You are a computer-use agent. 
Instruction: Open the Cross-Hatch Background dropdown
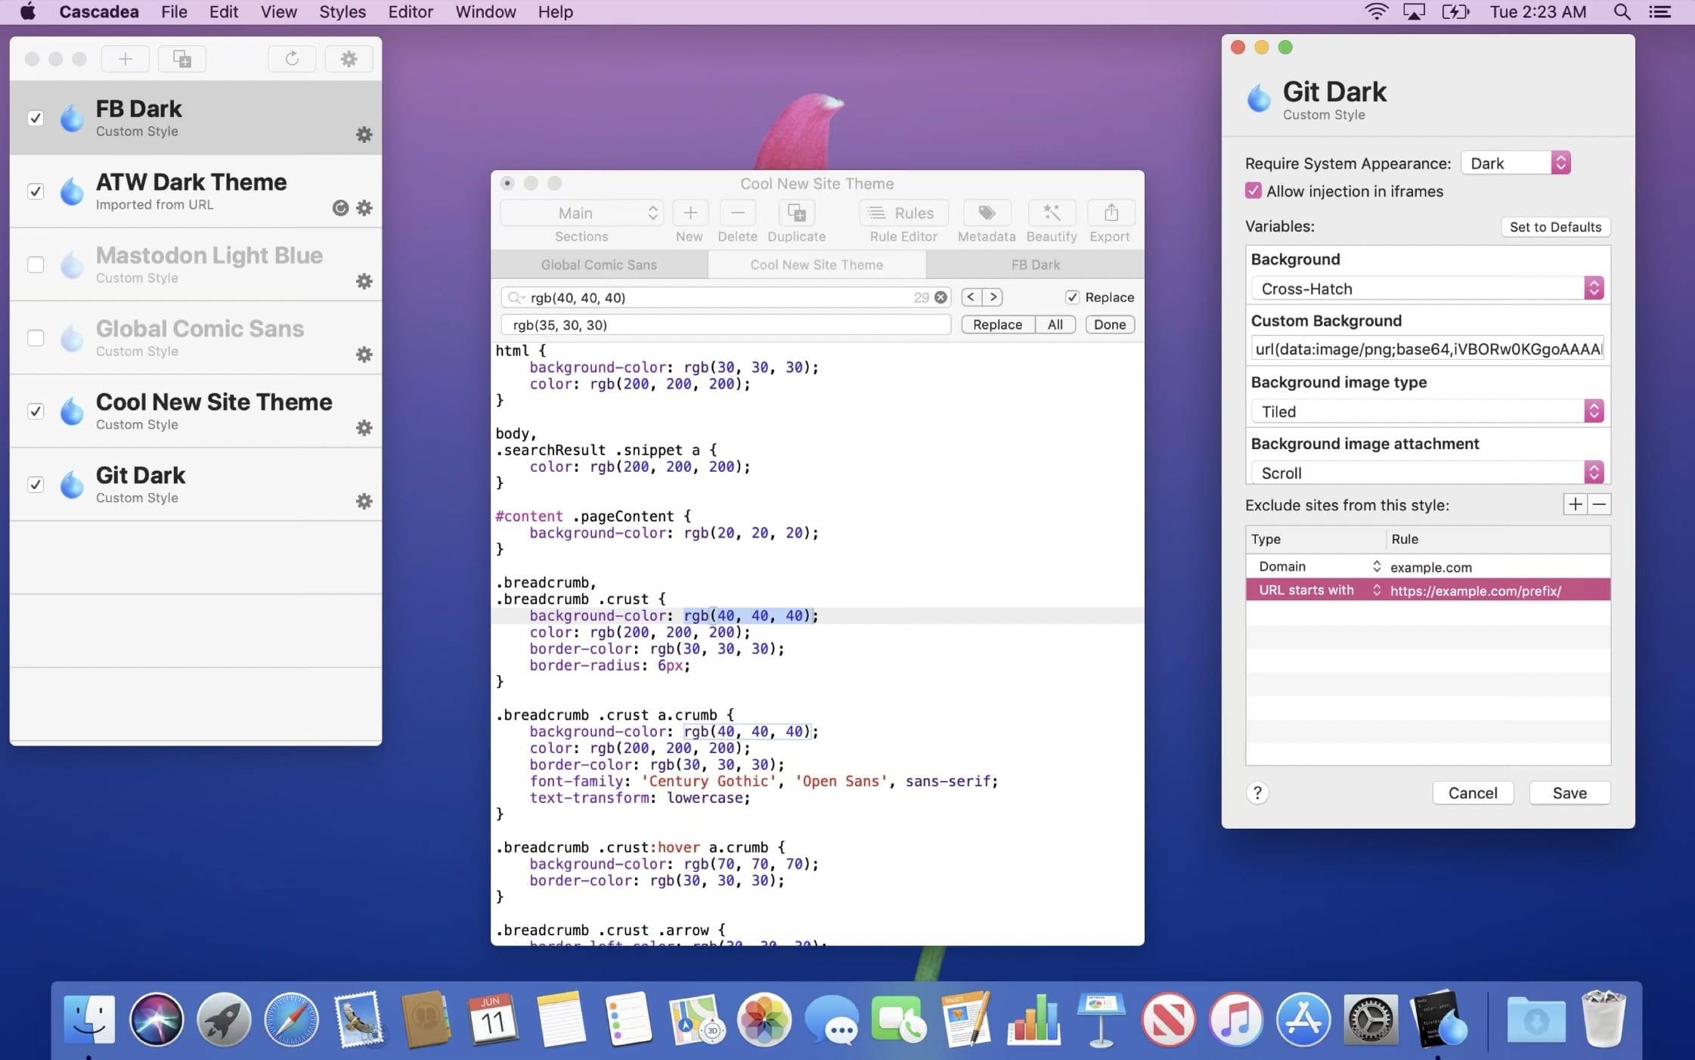pyautogui.click(x=1427, y=288)
